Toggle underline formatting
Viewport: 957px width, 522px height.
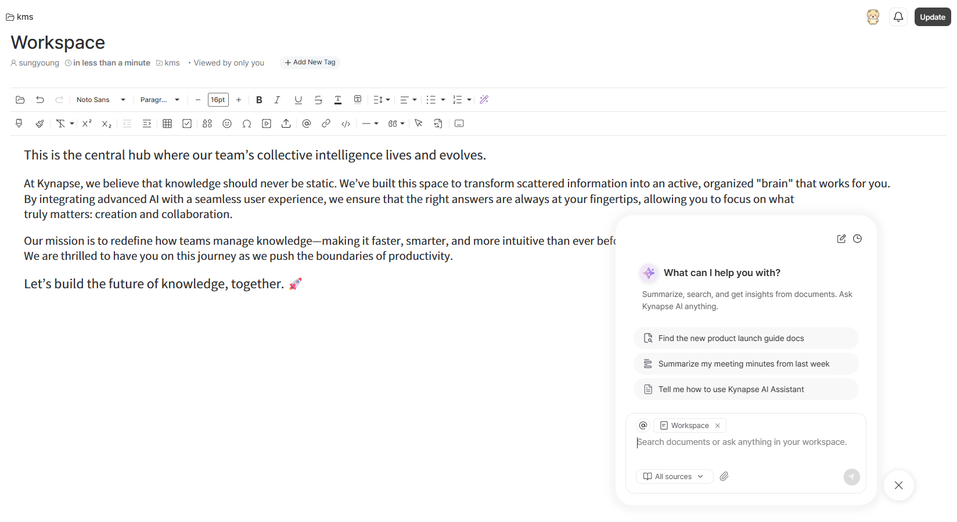tap(298, 100)
